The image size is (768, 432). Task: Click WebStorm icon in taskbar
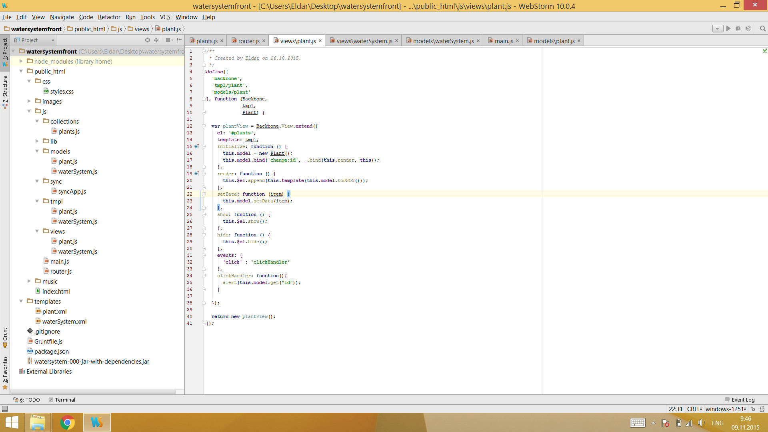(x=97, y=422)
